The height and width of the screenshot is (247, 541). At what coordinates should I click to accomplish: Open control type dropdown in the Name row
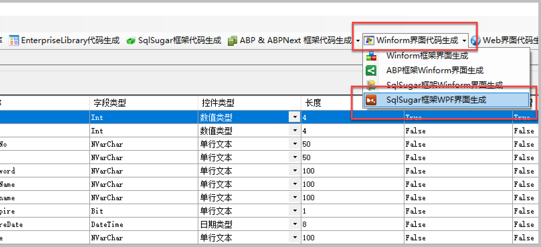(295, 184)
